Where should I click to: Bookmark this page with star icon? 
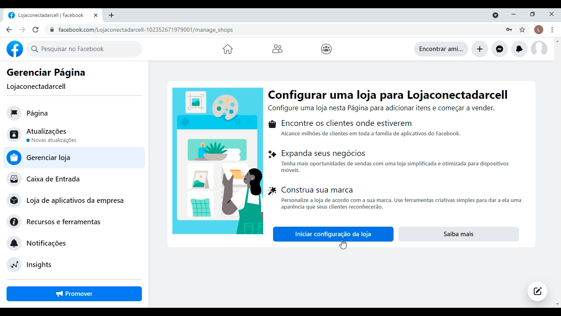[x=522, y=30]
